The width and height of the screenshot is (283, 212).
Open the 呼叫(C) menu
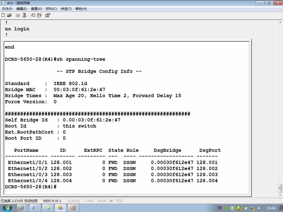(51, 9)
